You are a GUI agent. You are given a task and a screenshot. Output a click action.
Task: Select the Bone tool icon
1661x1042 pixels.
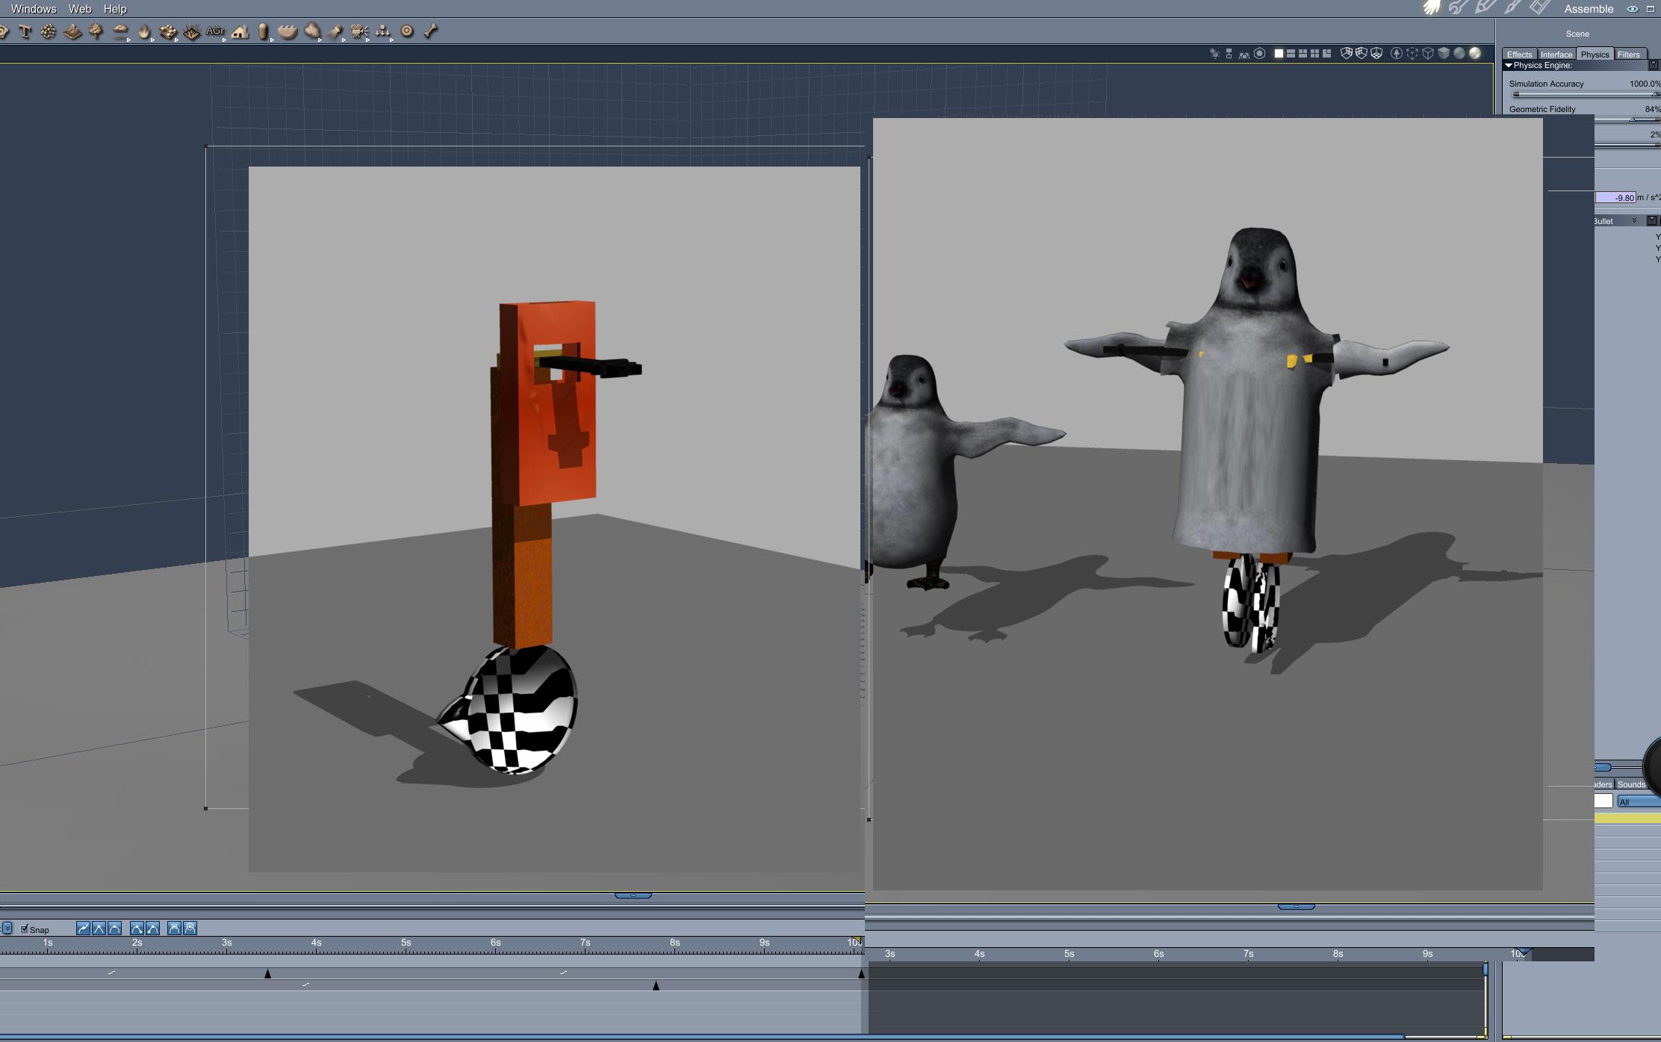(x=431, y=31)
